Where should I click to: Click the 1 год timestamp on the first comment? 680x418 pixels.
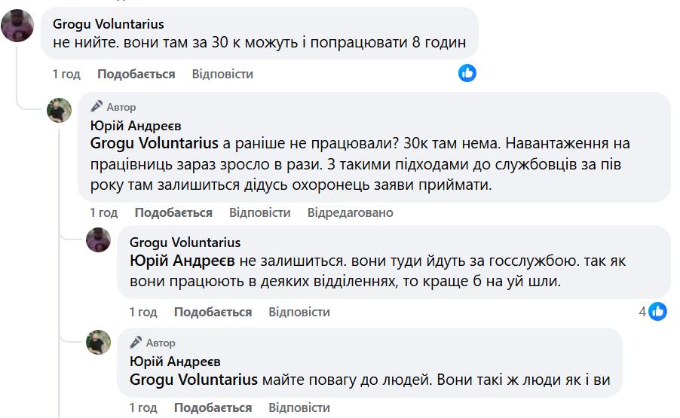(66, 74)
